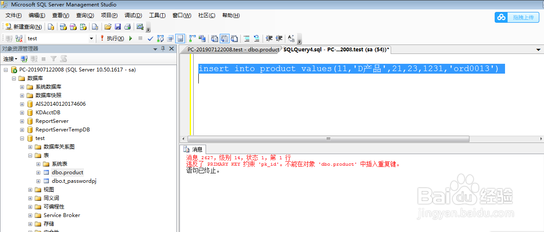The width and height of the screenshot is (544, 232).
Task: Click Specify Values for Template Parameters icon
Action: point(291,39)
